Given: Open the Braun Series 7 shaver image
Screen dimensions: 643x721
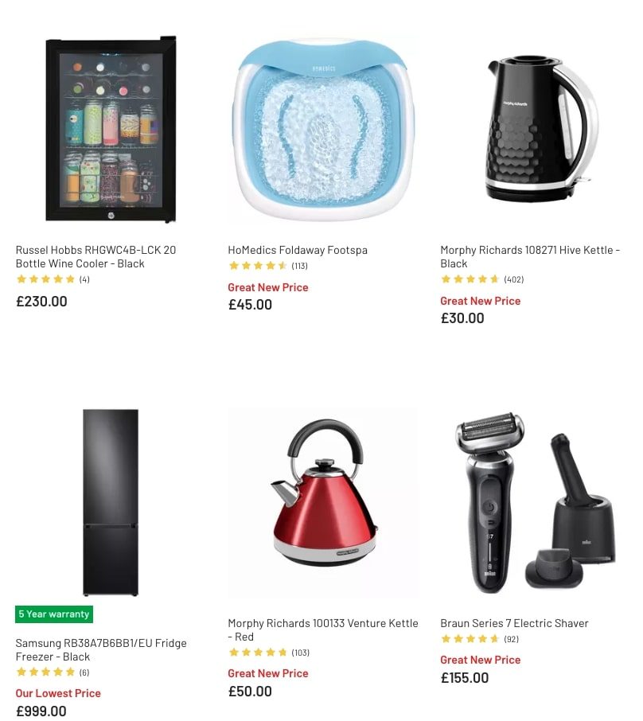Looking at the screenshot, I should tap(536, 503).
